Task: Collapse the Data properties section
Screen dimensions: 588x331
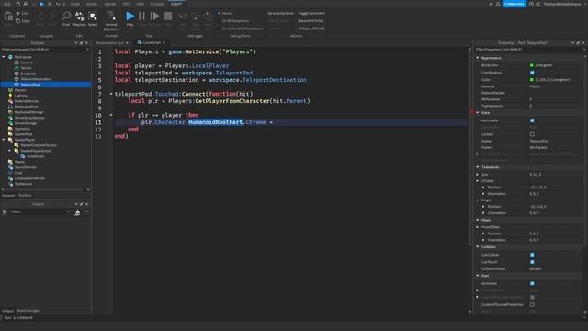Action: coord(478,112)
